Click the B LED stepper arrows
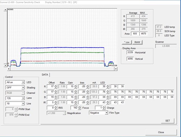Image resolution: width=181 pixels, height=137 pixels. [108, 97]
